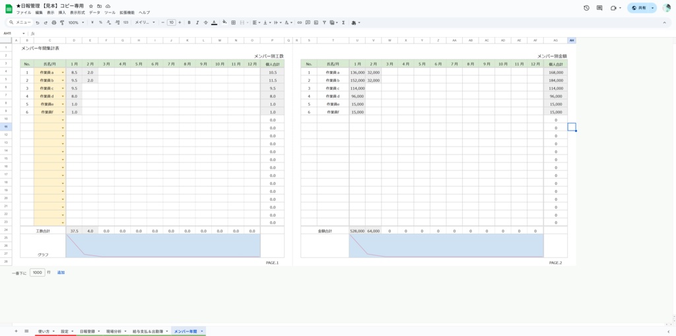The width and height of the screenshot is (676, 336).
Task: Click the 共有 share button
Action: (639, 8)
